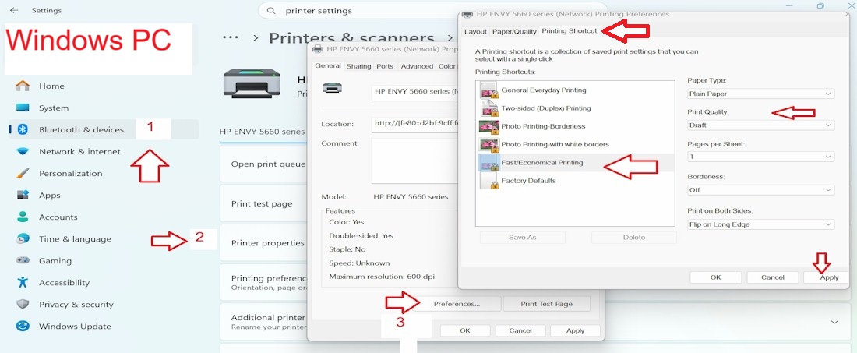
Task: Open the Paper Type dropdown
Action: (x=760, y=94)
